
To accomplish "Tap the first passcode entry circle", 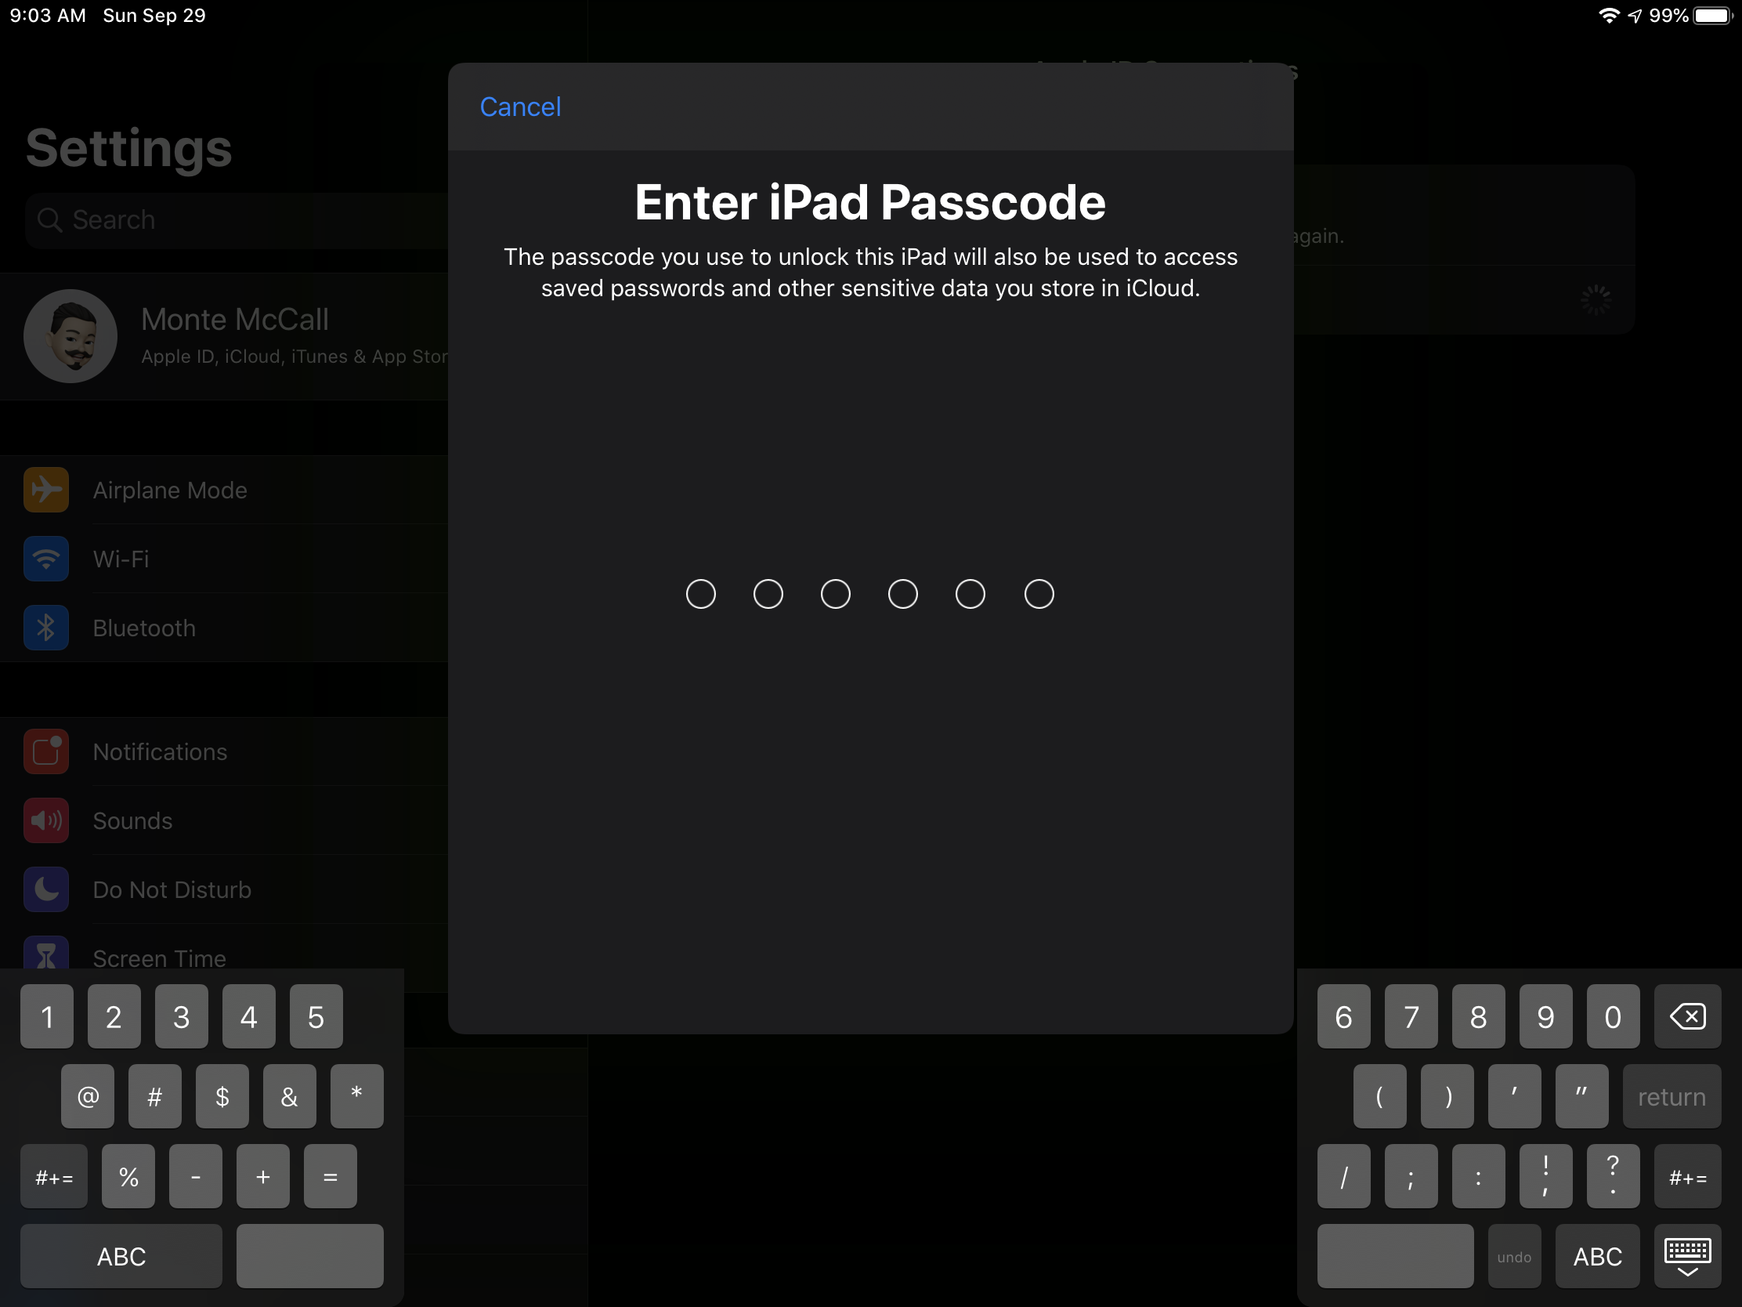I will pos(700,594).
